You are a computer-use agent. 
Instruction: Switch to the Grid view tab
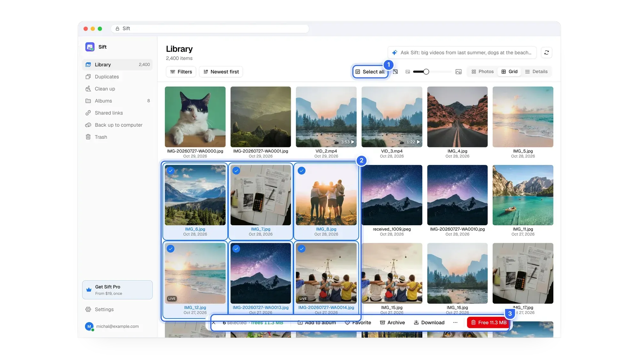[509, 72]
